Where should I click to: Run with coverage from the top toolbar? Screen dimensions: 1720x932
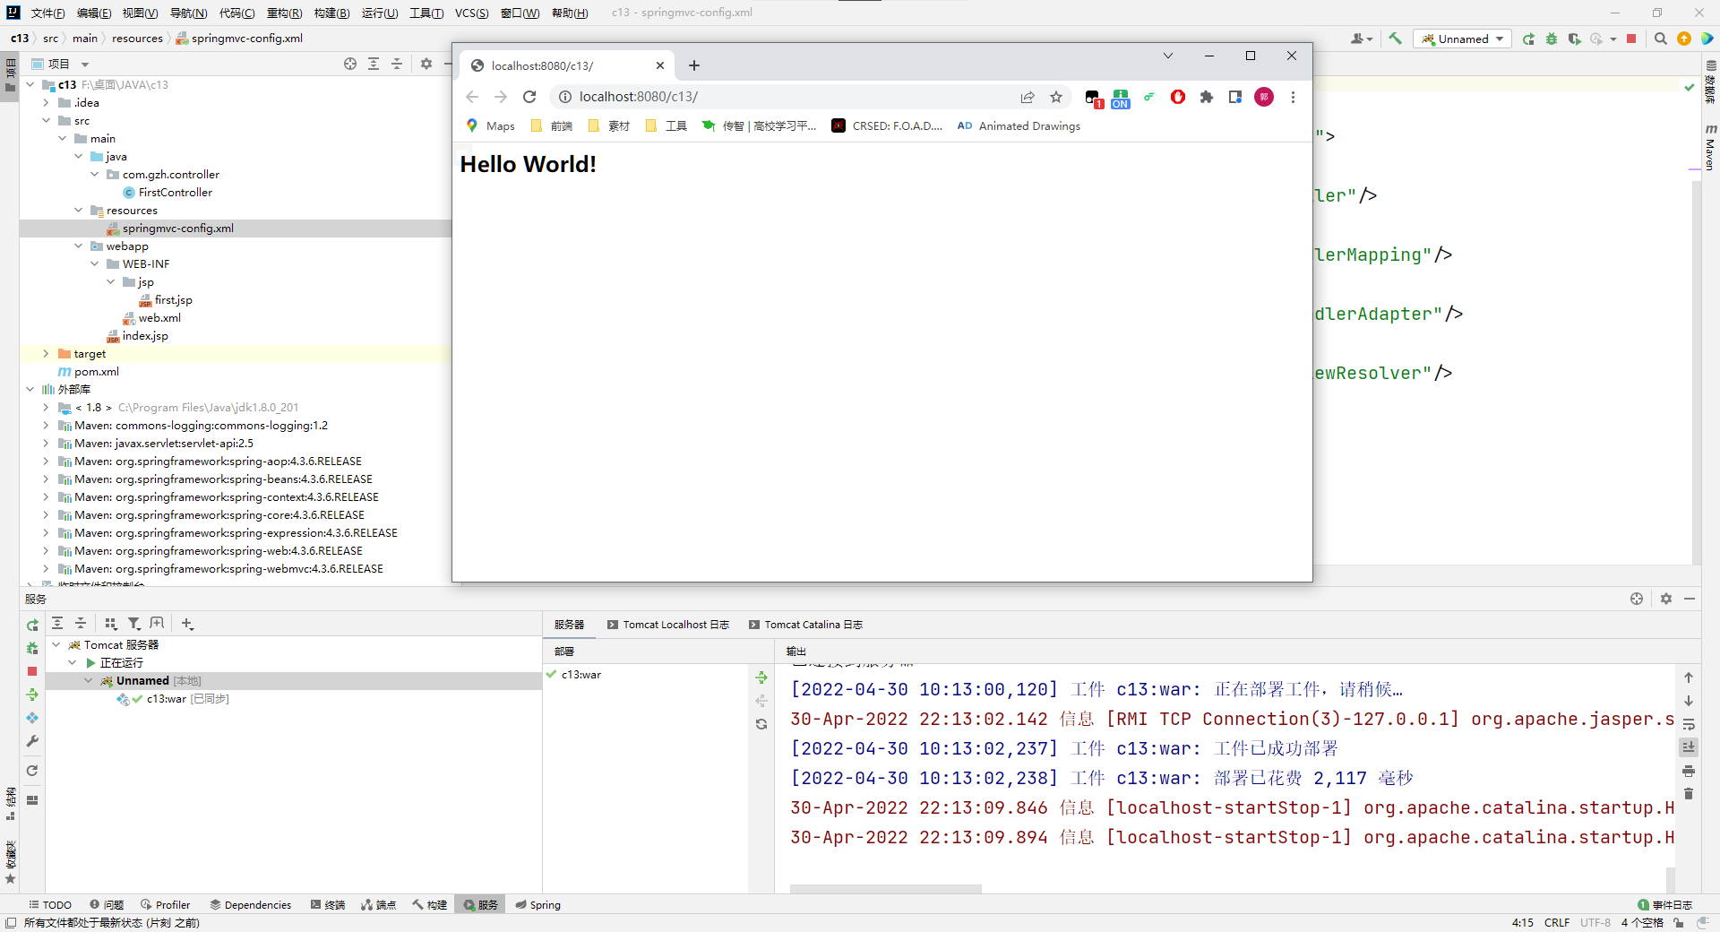[x=1574, y=39]
